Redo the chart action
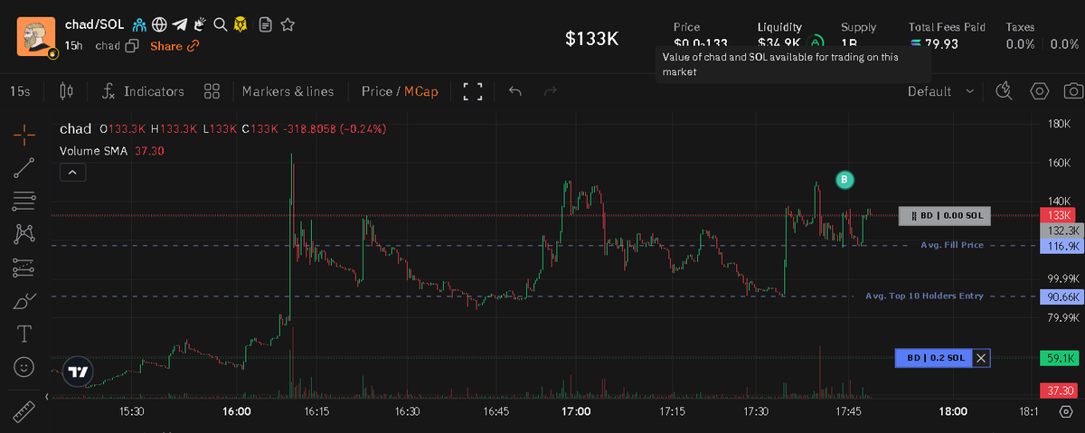The height and width of the screenshot is (433, 1085). (550, 91)
